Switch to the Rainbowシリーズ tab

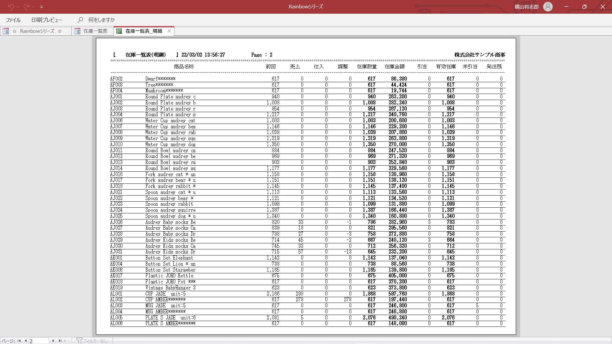37,31
